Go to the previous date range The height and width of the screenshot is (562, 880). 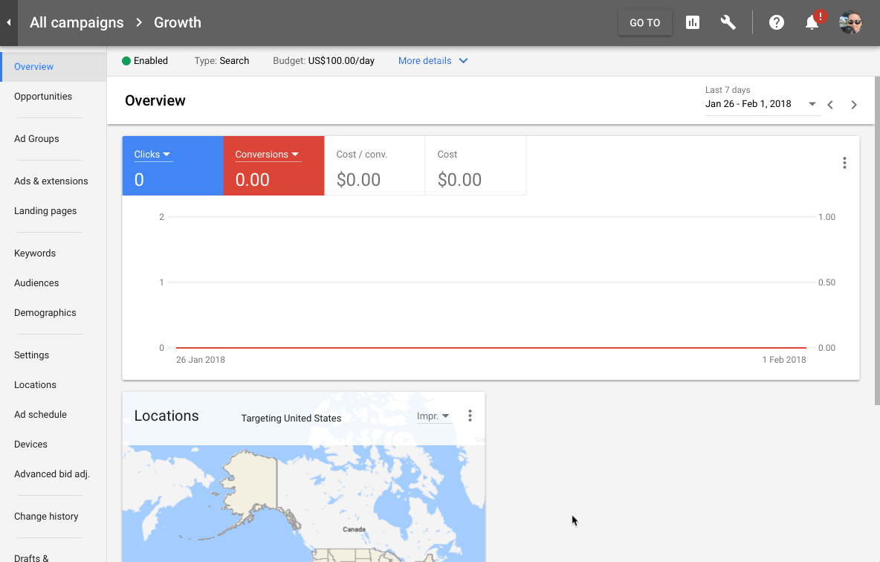coord(830,105)
